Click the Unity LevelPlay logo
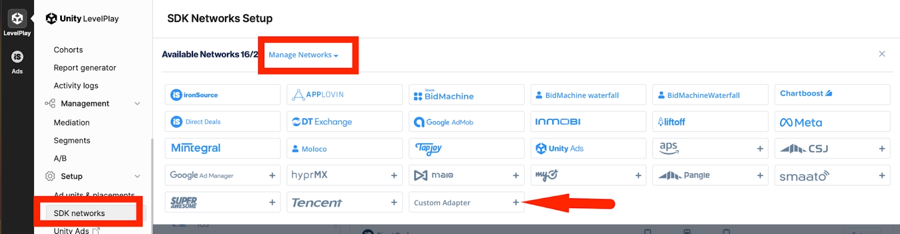This screenshot has width=900, height=234. pos(82,19)
